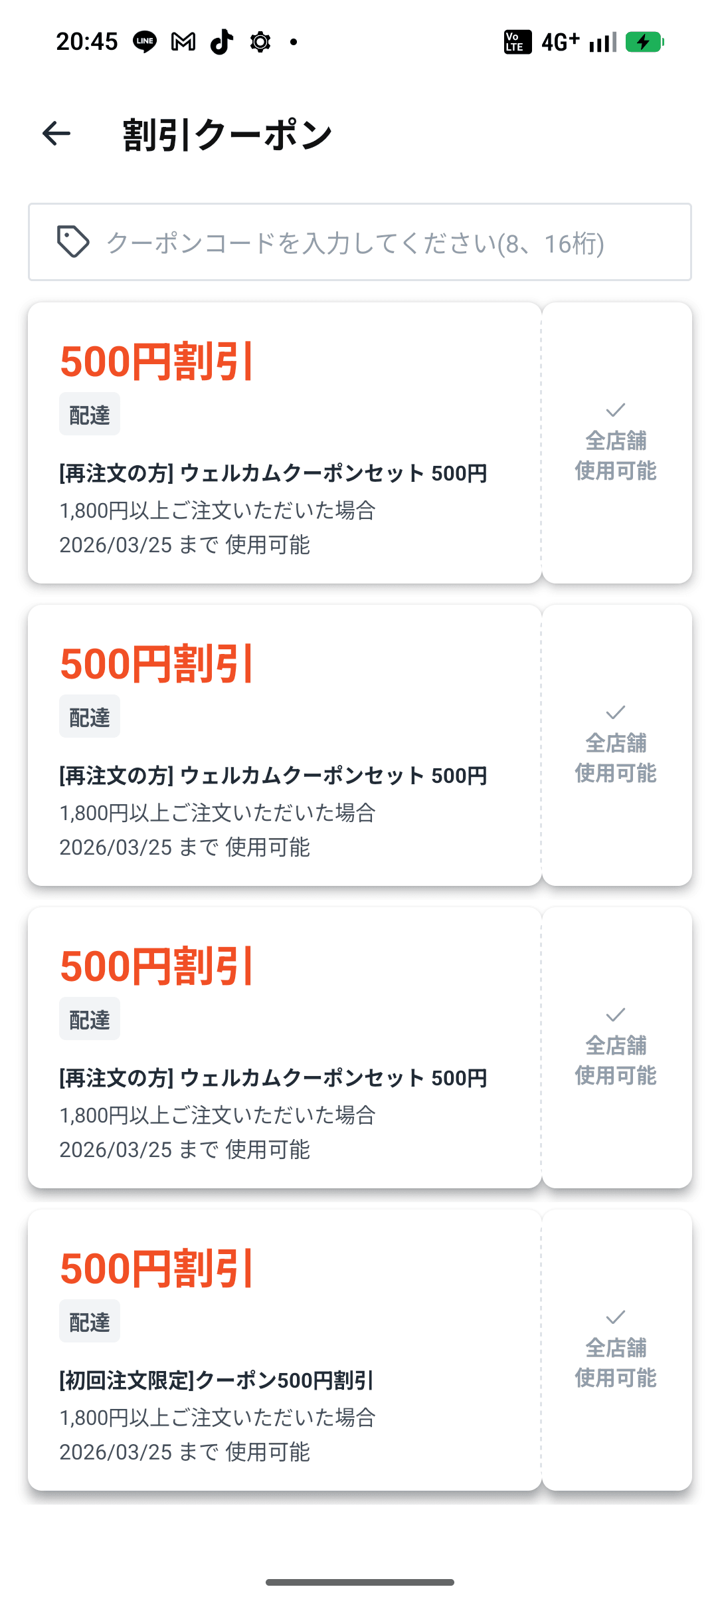Click the tag icon in the coupon code field
Image resolution: width=720 pixels, height=1603 pixels.
click(x=73, y=242)
